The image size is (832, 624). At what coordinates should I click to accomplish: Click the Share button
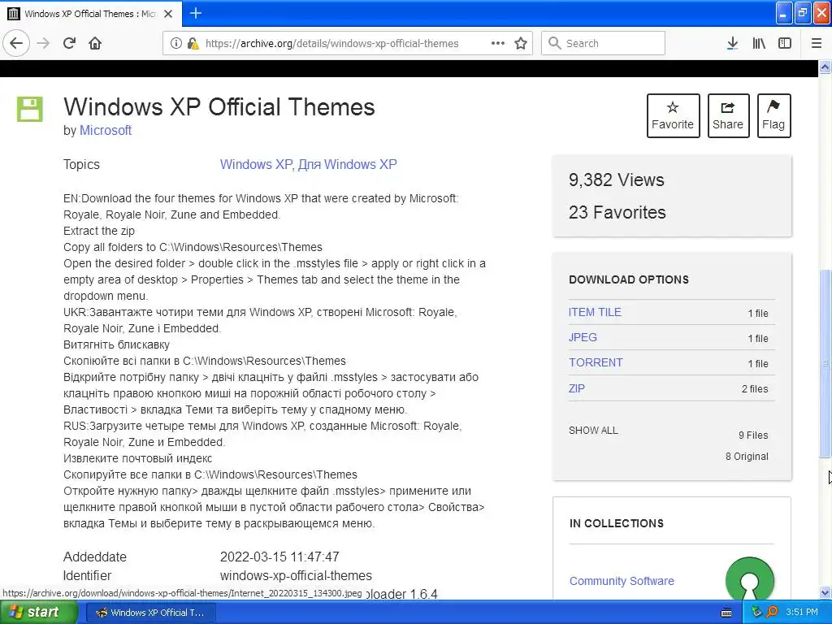pyautogui.click(x=728, y=115)
